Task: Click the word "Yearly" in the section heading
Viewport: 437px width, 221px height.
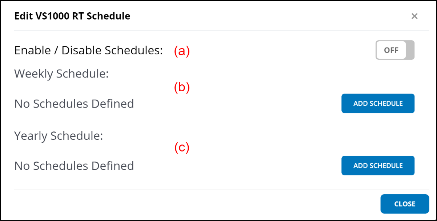Action: point(31,136)
